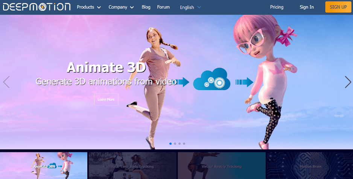Open the English language selector
This screenshot has width=353, height=179.
coord(190,8)
